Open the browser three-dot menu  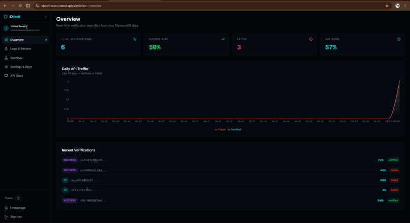click(405, 6)
